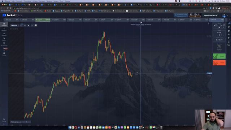
Task: Click the blue bonus banner button
Action: 181,15
